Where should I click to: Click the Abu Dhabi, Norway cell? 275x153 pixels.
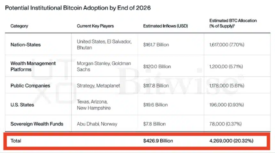[x=97, y=124]
